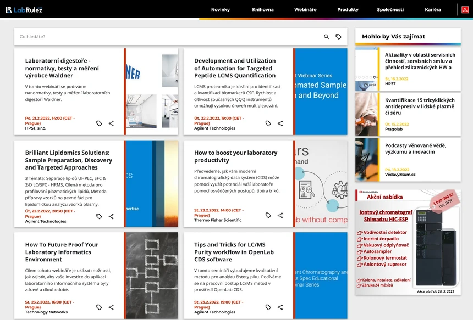473x320 pixels.
Task: Click the search magnifier icon
Action: click(x=326, y=37)
